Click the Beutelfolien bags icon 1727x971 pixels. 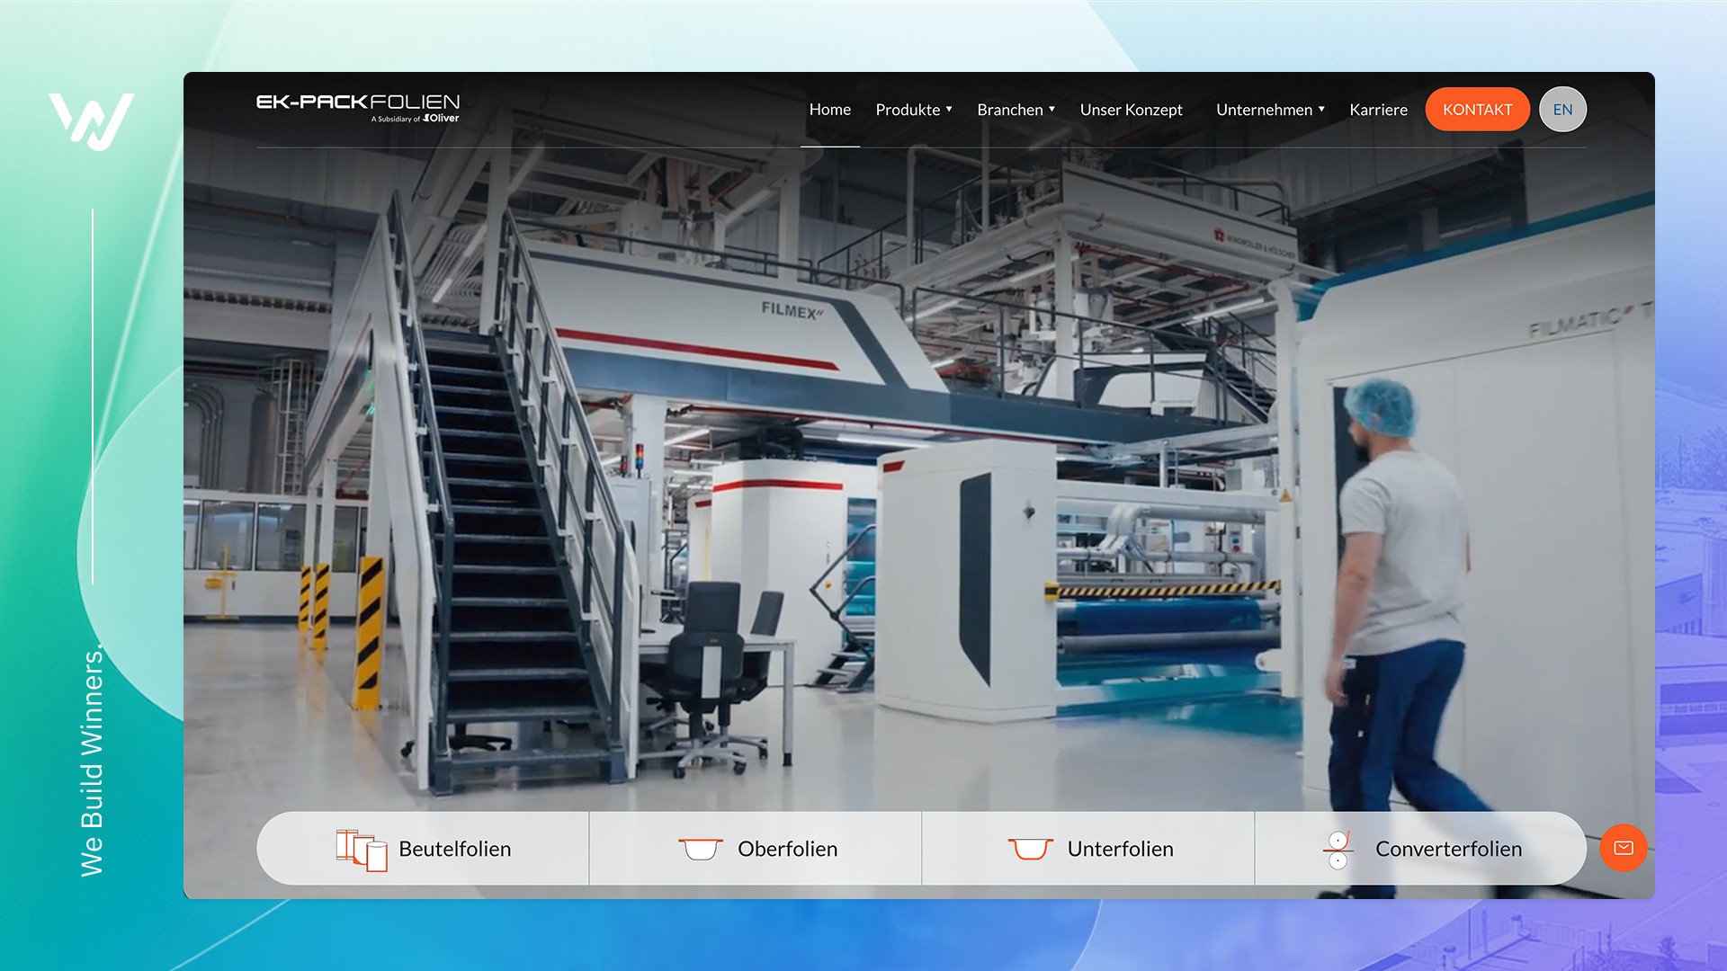pos(361,850)
